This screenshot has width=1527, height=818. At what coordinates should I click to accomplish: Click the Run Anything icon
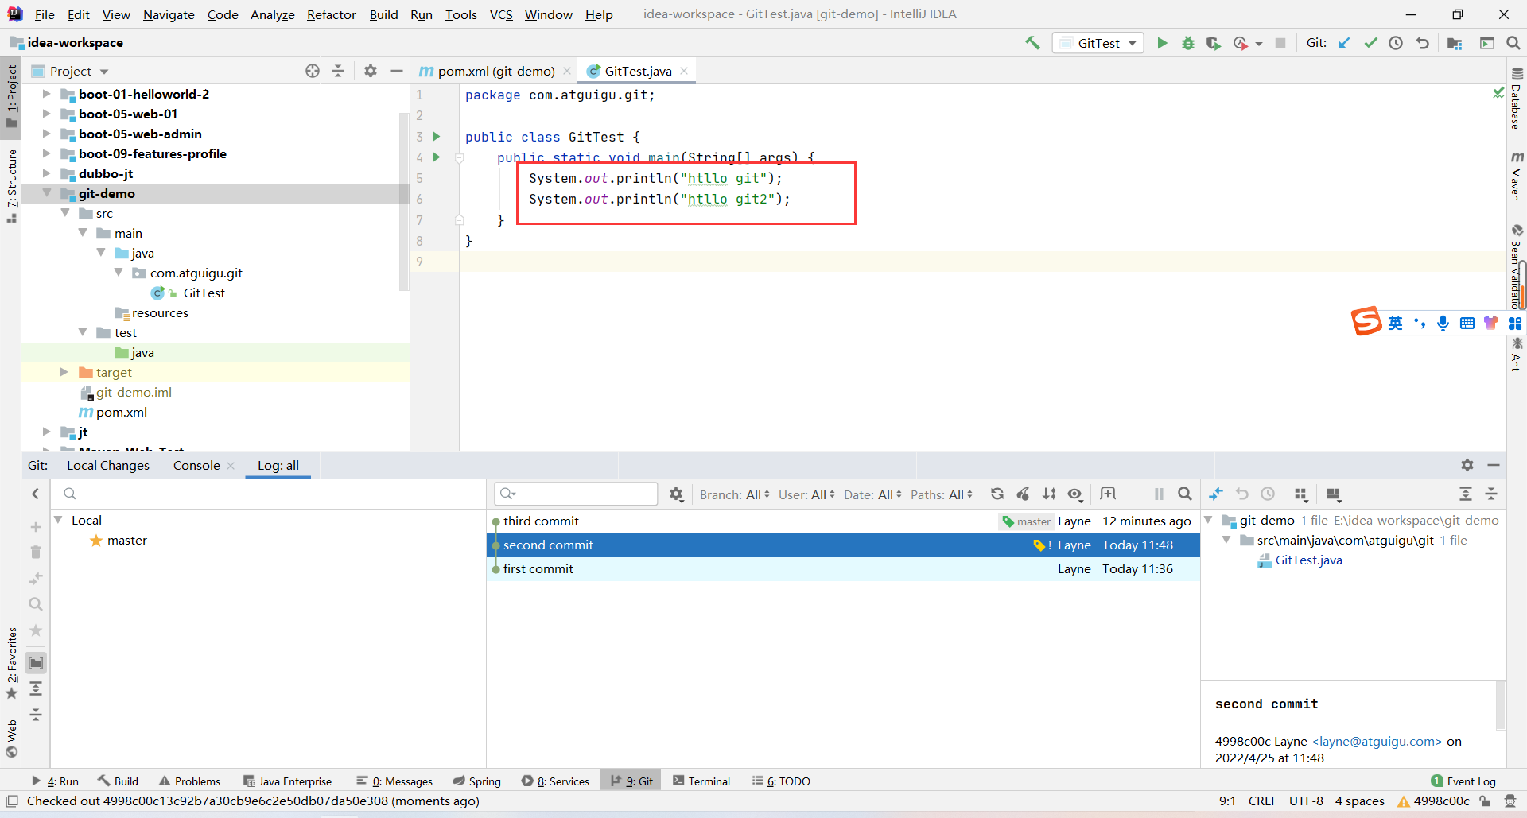pos(1487,43)
